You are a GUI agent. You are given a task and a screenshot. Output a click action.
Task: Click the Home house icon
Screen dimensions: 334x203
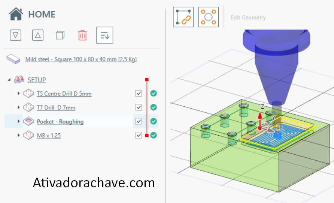[16, 14]
